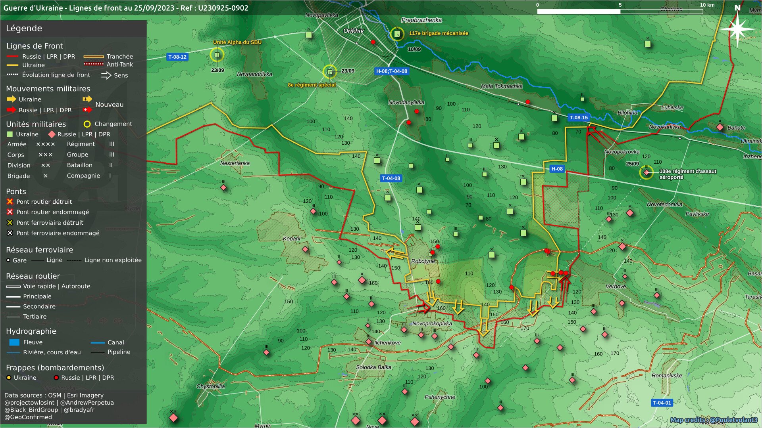The image size is (762, 428).
Task: Click the @GeoConfirmed source credit
Action: 28,417
